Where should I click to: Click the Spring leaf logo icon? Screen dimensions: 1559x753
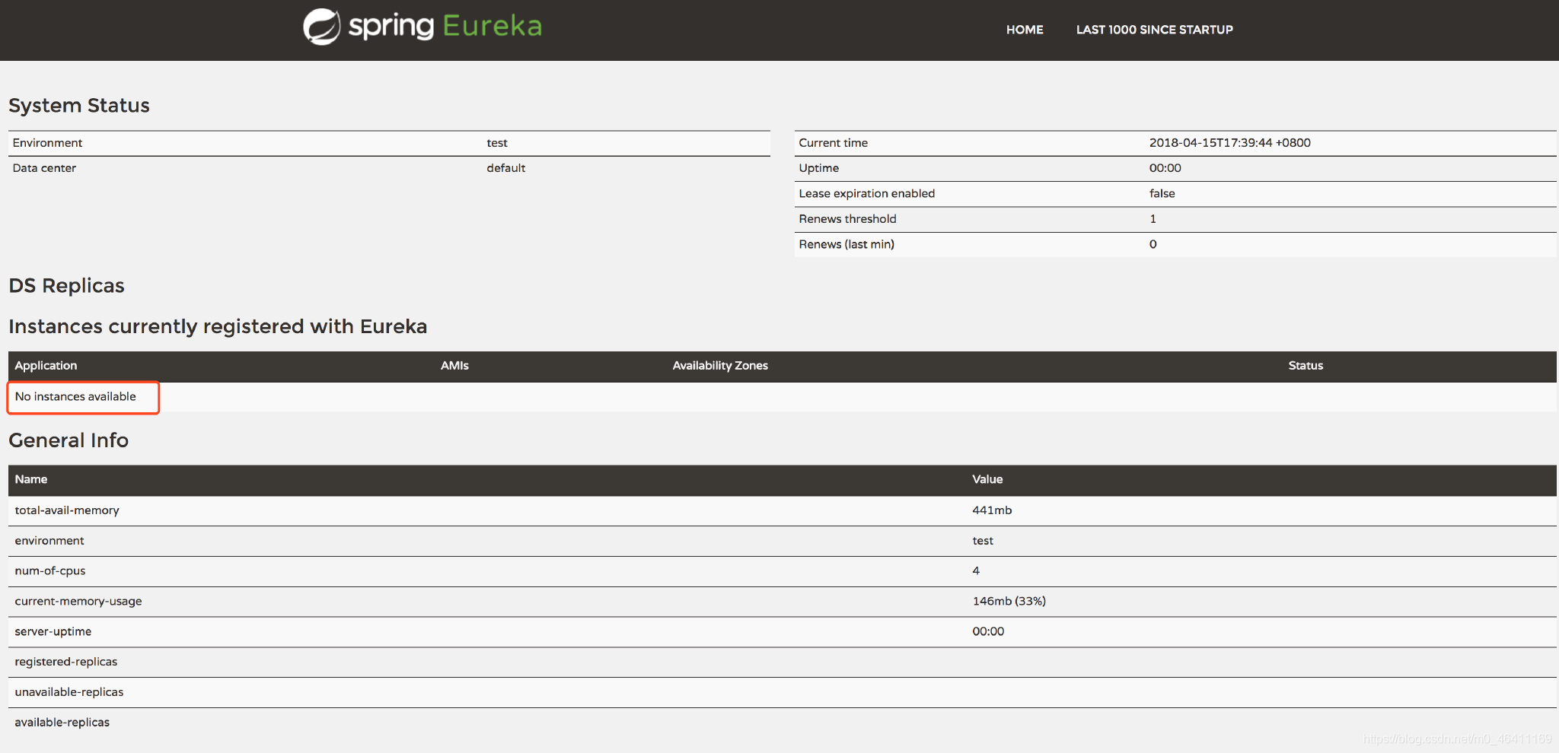tap(322, 27)
